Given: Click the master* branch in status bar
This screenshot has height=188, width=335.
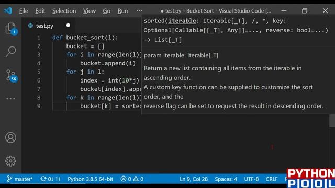Looking at the screenshot, I should click(20, 179).
